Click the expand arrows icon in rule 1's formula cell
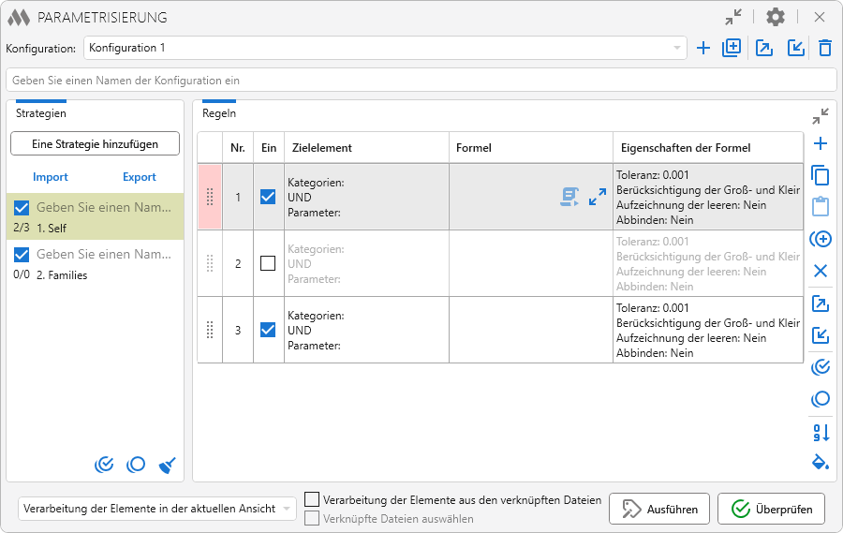843x533 pixels. pos(598,197)
